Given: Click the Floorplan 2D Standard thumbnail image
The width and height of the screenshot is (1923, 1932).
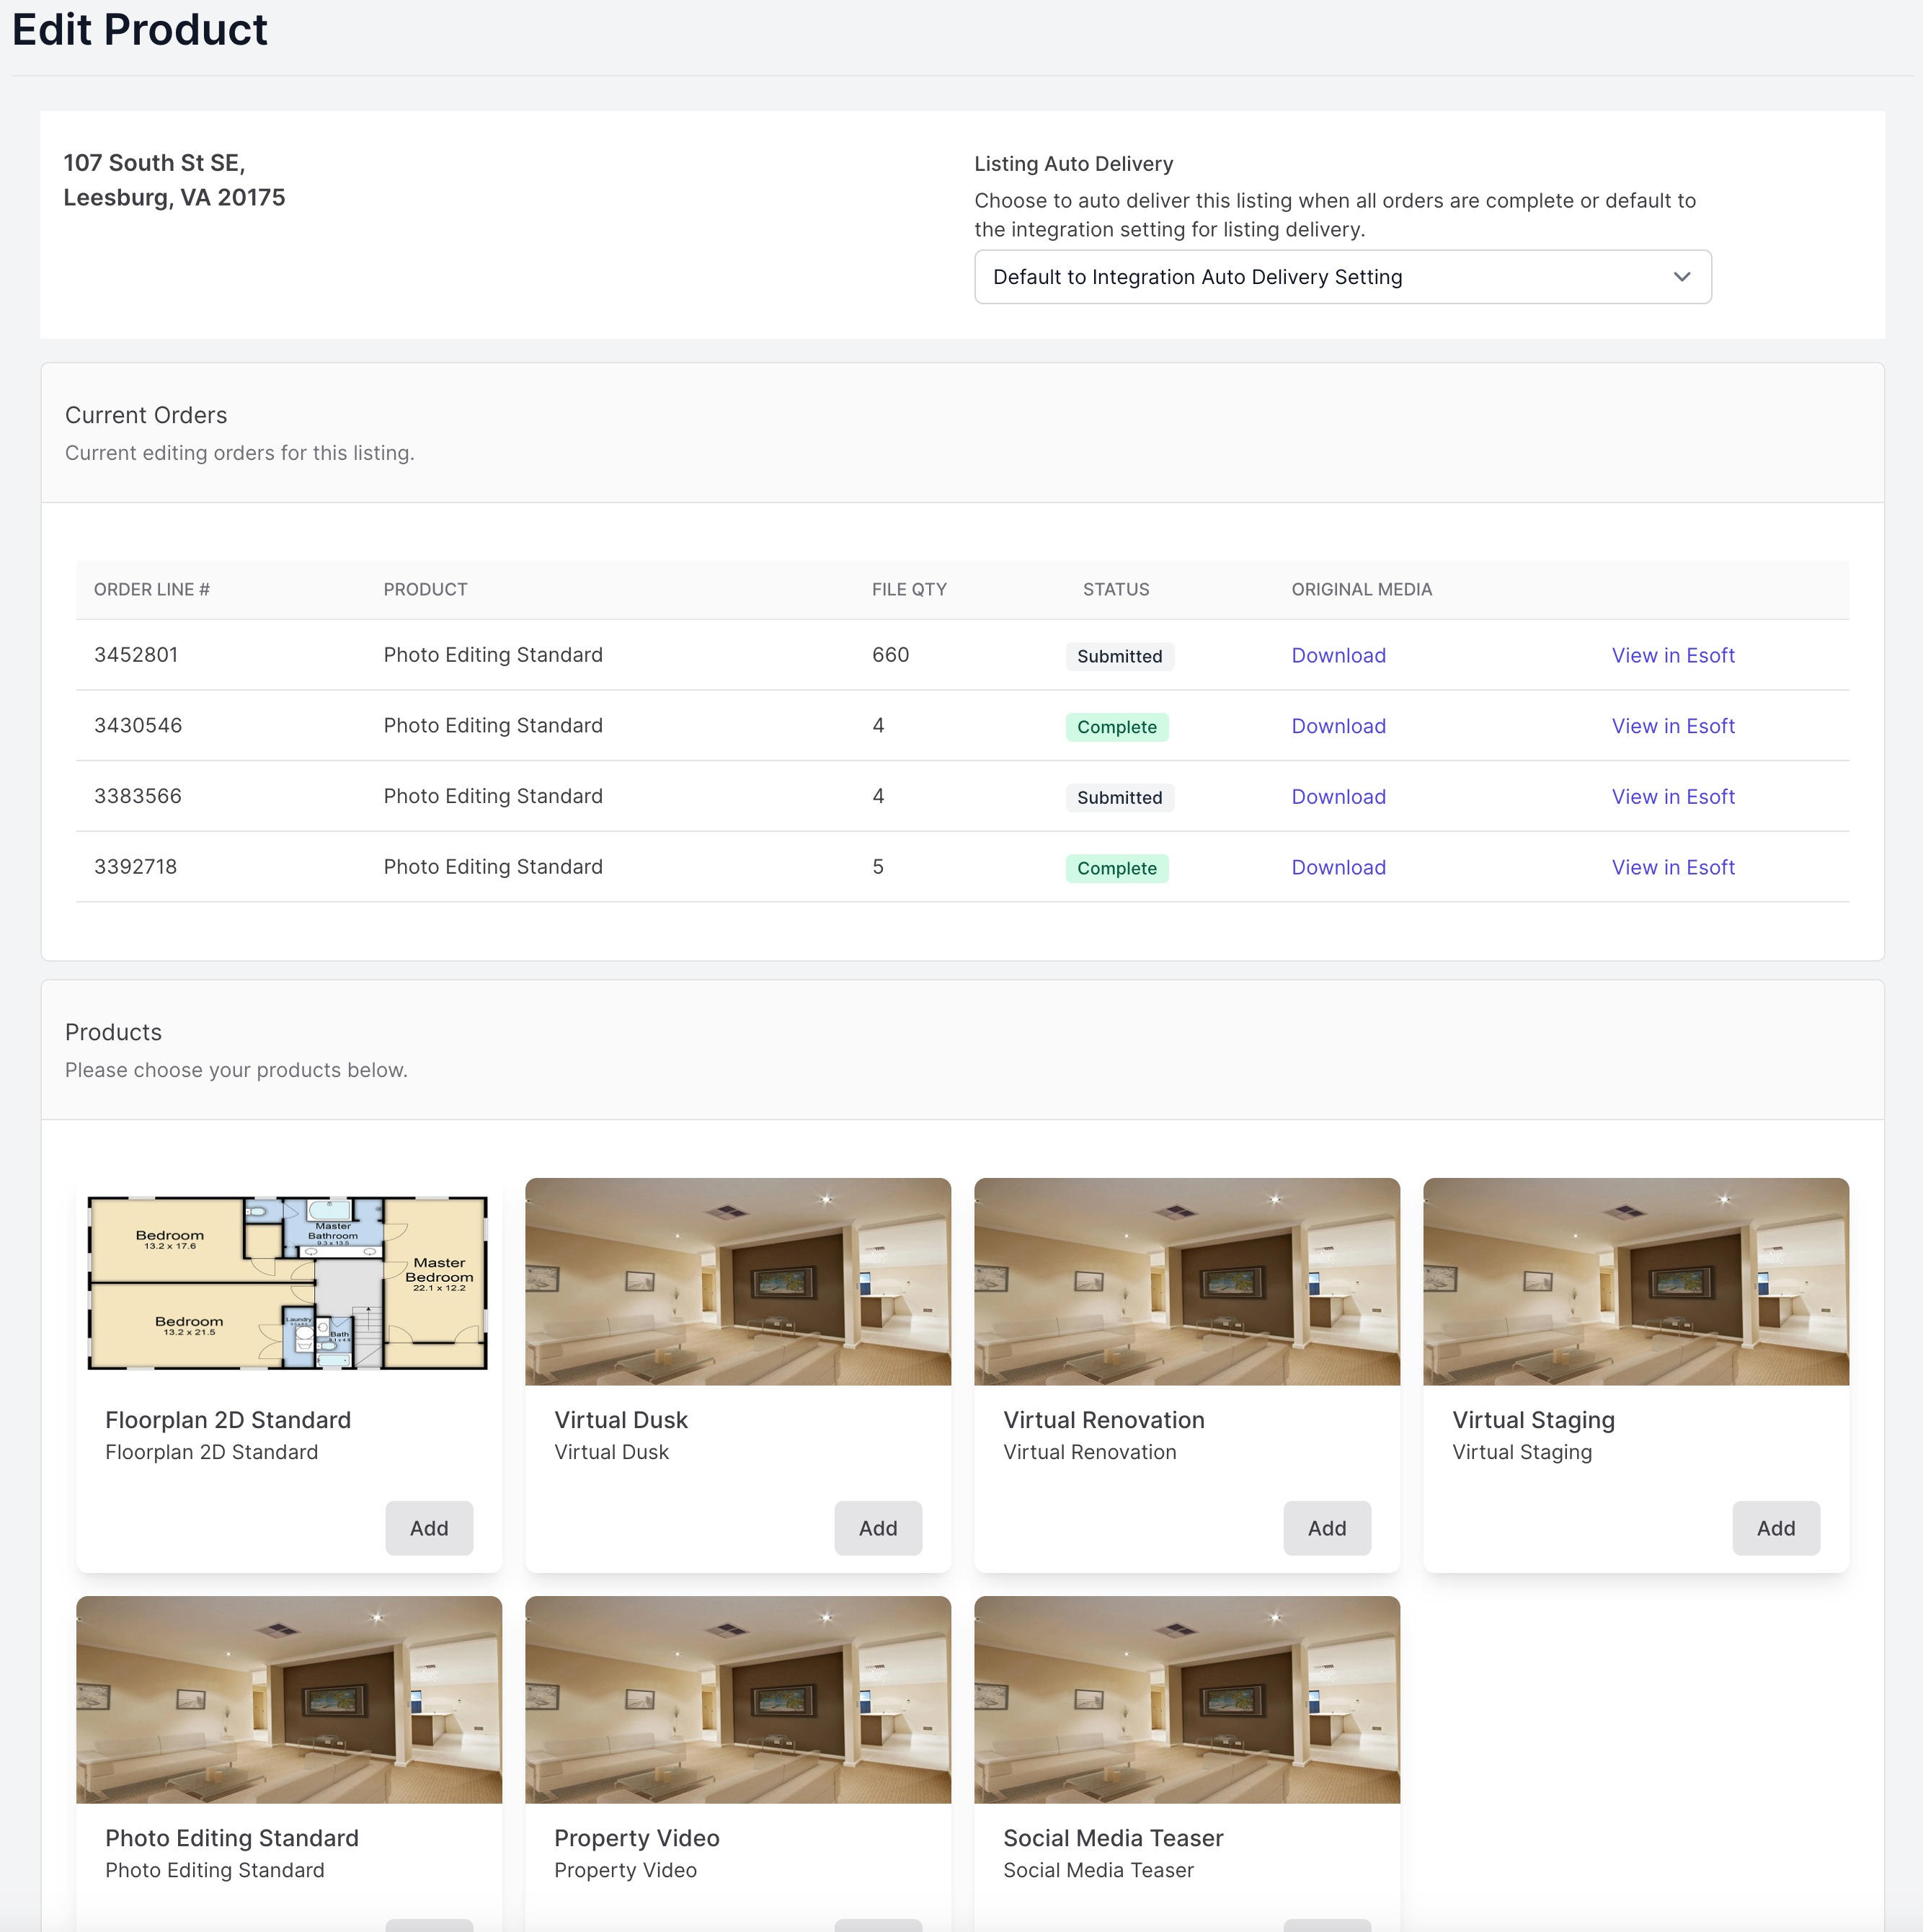Looking at the screenshot, I should click(x=288, y=1282).
